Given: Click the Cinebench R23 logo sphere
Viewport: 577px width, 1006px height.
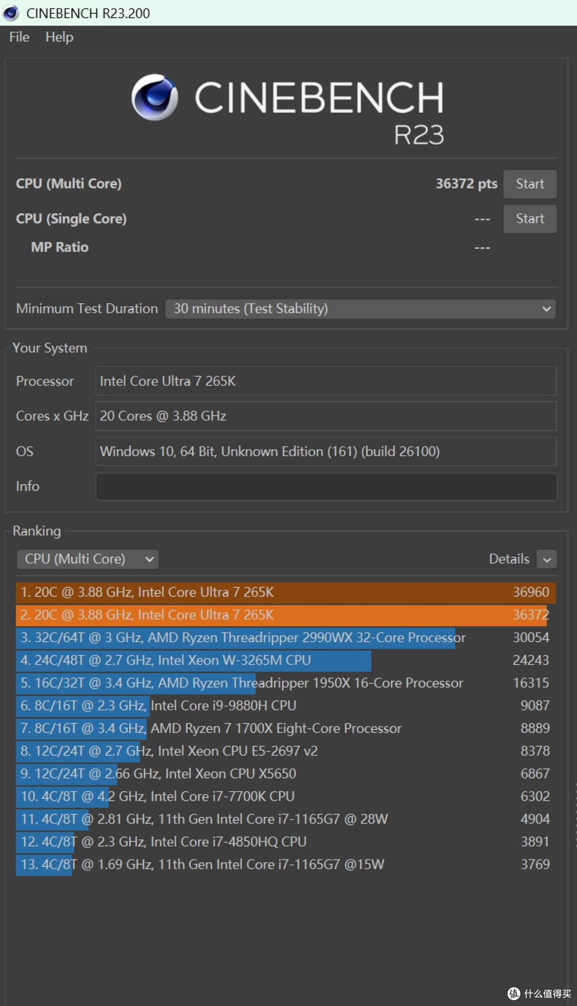Looking at the screenshot, I should click(x=155, y=97).
